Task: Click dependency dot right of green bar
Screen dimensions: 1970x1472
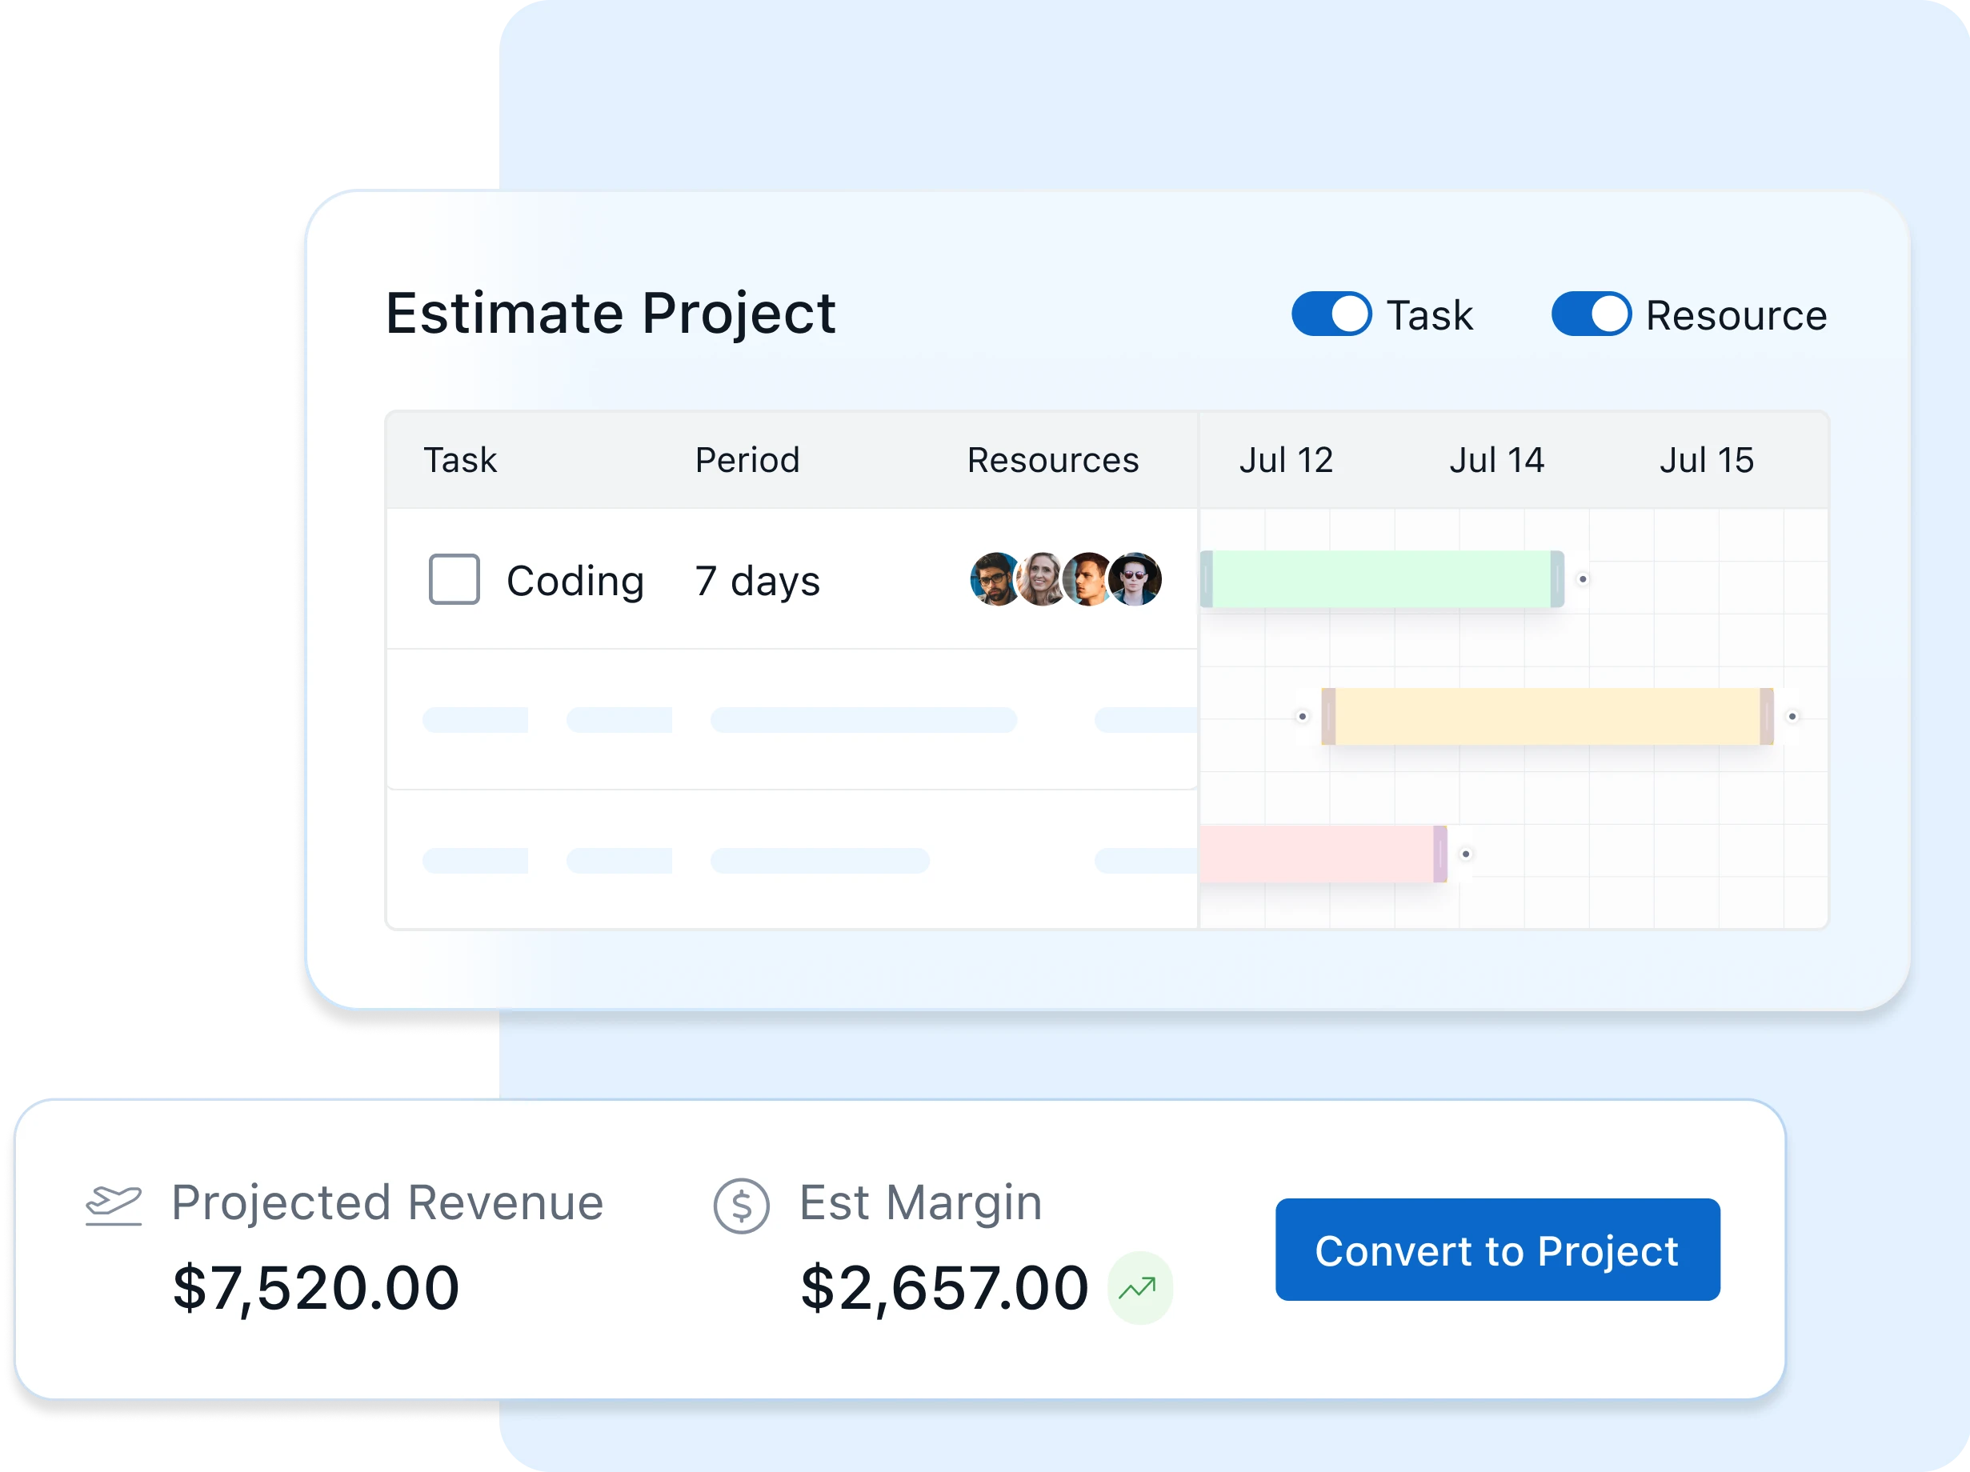Action: pos(1583,579)
